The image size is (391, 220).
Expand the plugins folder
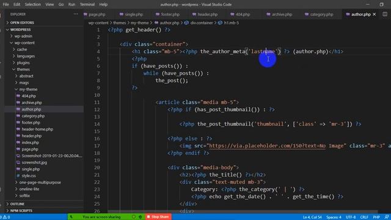click(23, 63)
